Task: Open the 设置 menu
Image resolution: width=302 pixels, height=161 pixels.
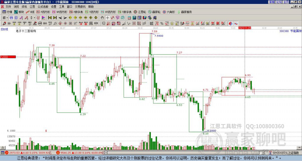Action: click(54, 7)
